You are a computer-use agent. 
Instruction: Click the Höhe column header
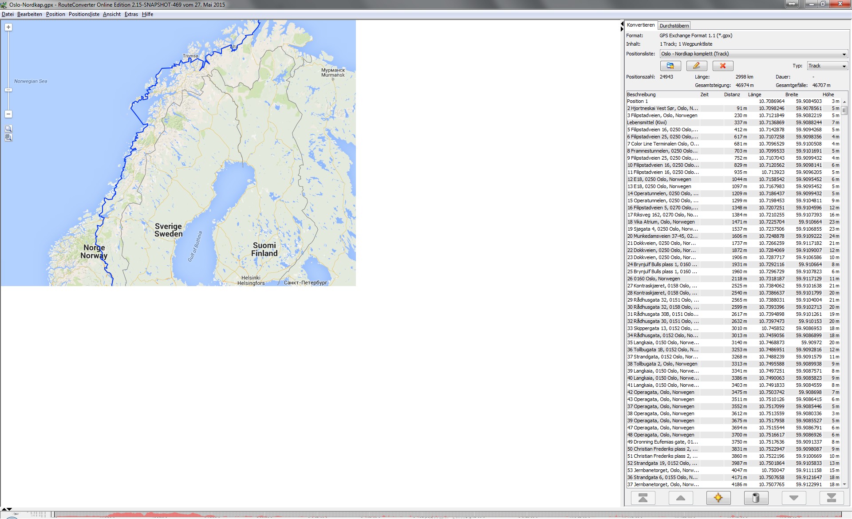pyautogui.click(x=828, y=94)
